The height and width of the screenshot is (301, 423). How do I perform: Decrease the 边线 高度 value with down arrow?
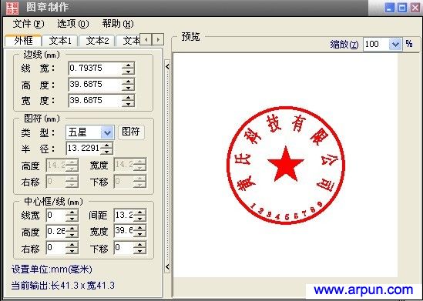click(128, 88)
